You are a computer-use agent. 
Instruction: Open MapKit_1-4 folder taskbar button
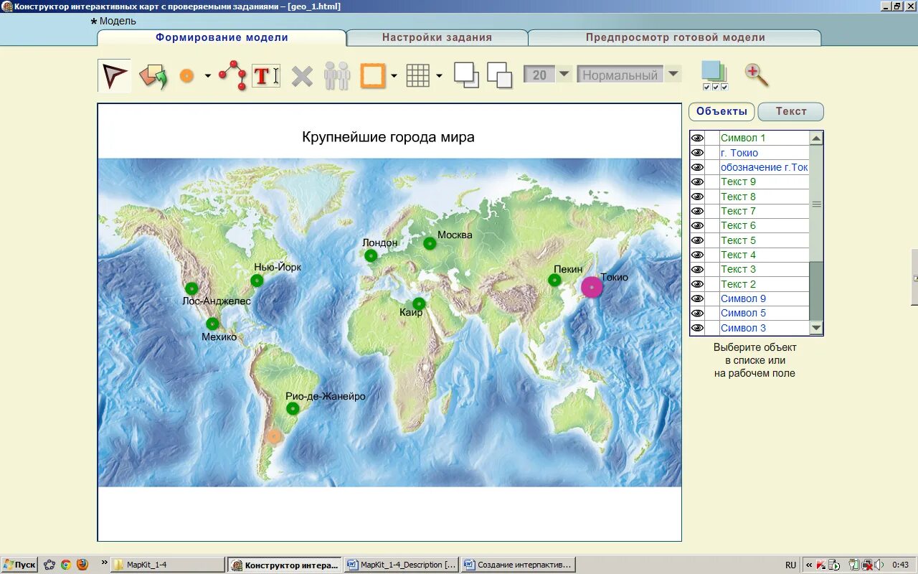(x=169, y=565)
